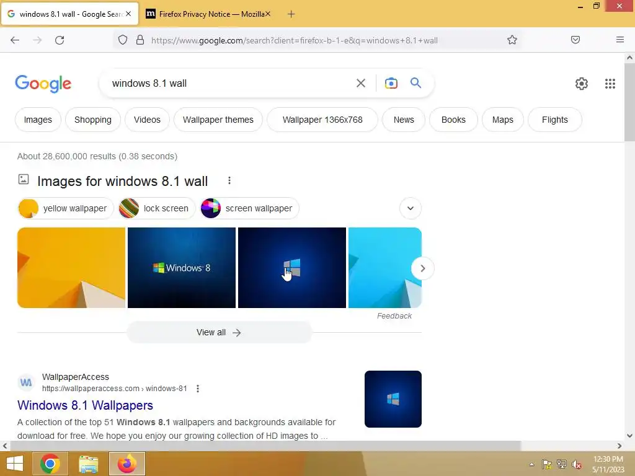Open the Flights filter

[555, 120]
